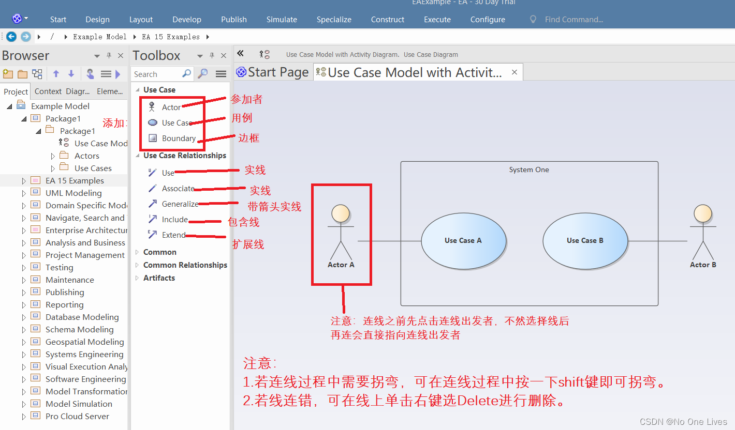Click the magnifier icon inside Toolbox search box

pos(186,74)
